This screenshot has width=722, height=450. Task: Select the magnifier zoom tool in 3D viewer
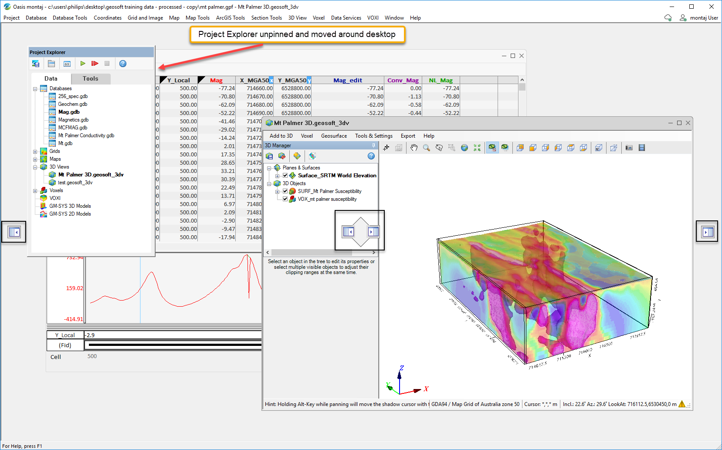coord(427,148)
